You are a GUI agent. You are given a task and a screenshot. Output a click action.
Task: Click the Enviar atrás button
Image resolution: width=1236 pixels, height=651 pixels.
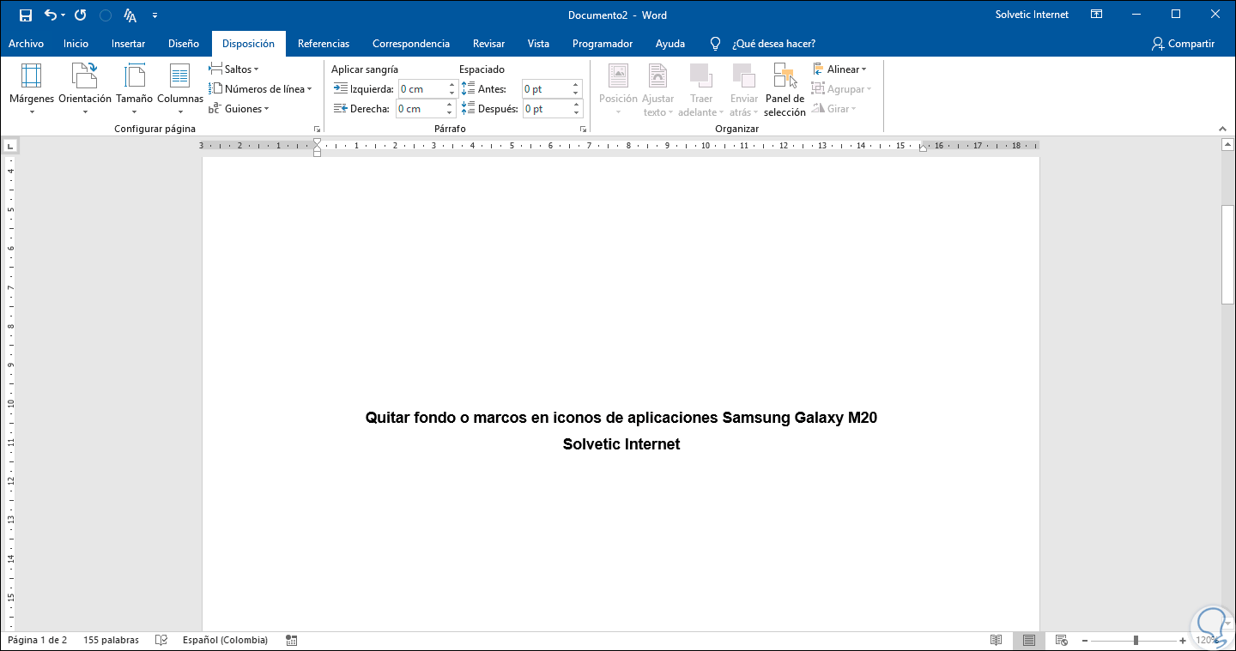coord(743,89)
